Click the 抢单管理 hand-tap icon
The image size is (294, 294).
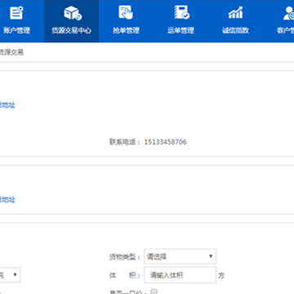tap(126, 12)
